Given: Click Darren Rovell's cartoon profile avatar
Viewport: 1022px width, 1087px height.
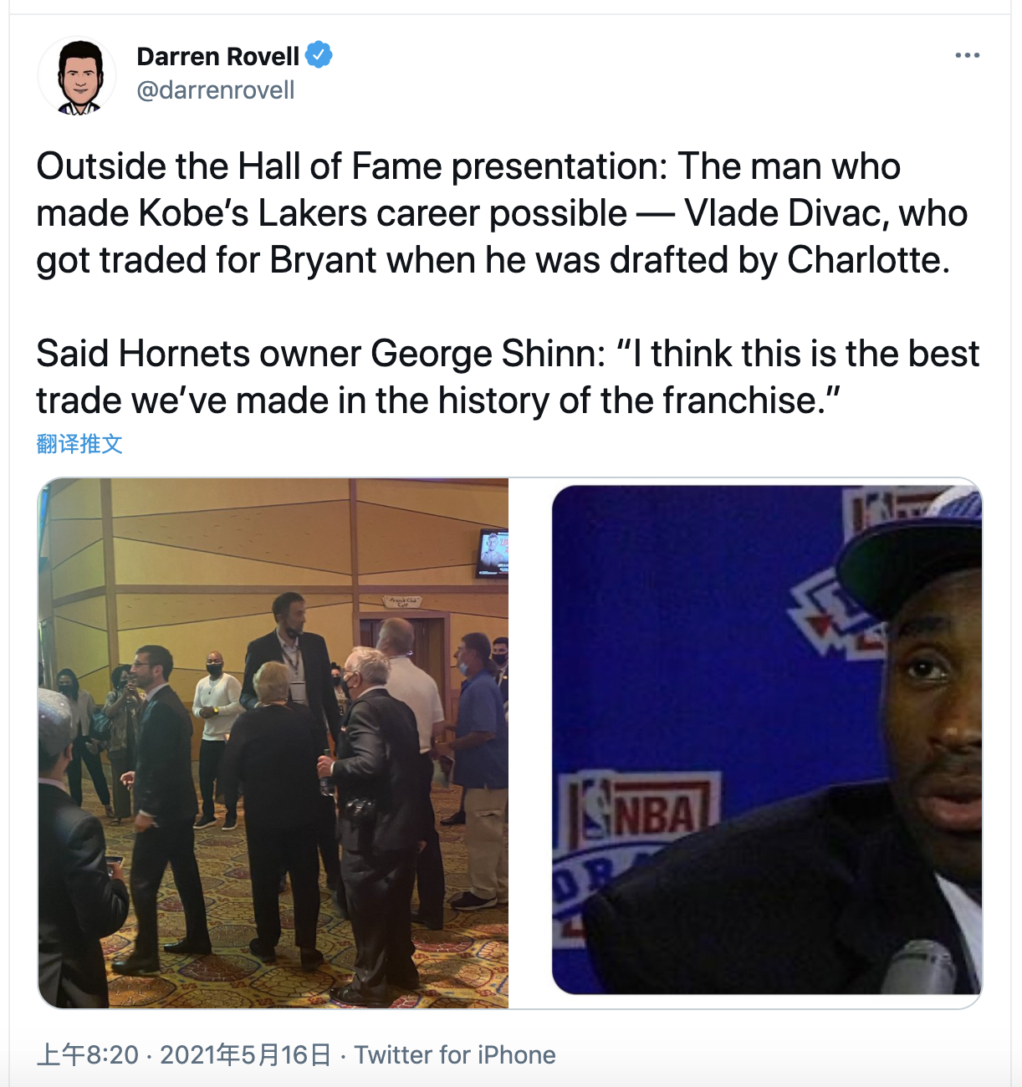Looking at the screenshot, I should pyautogui.click(x=78, y=76).
